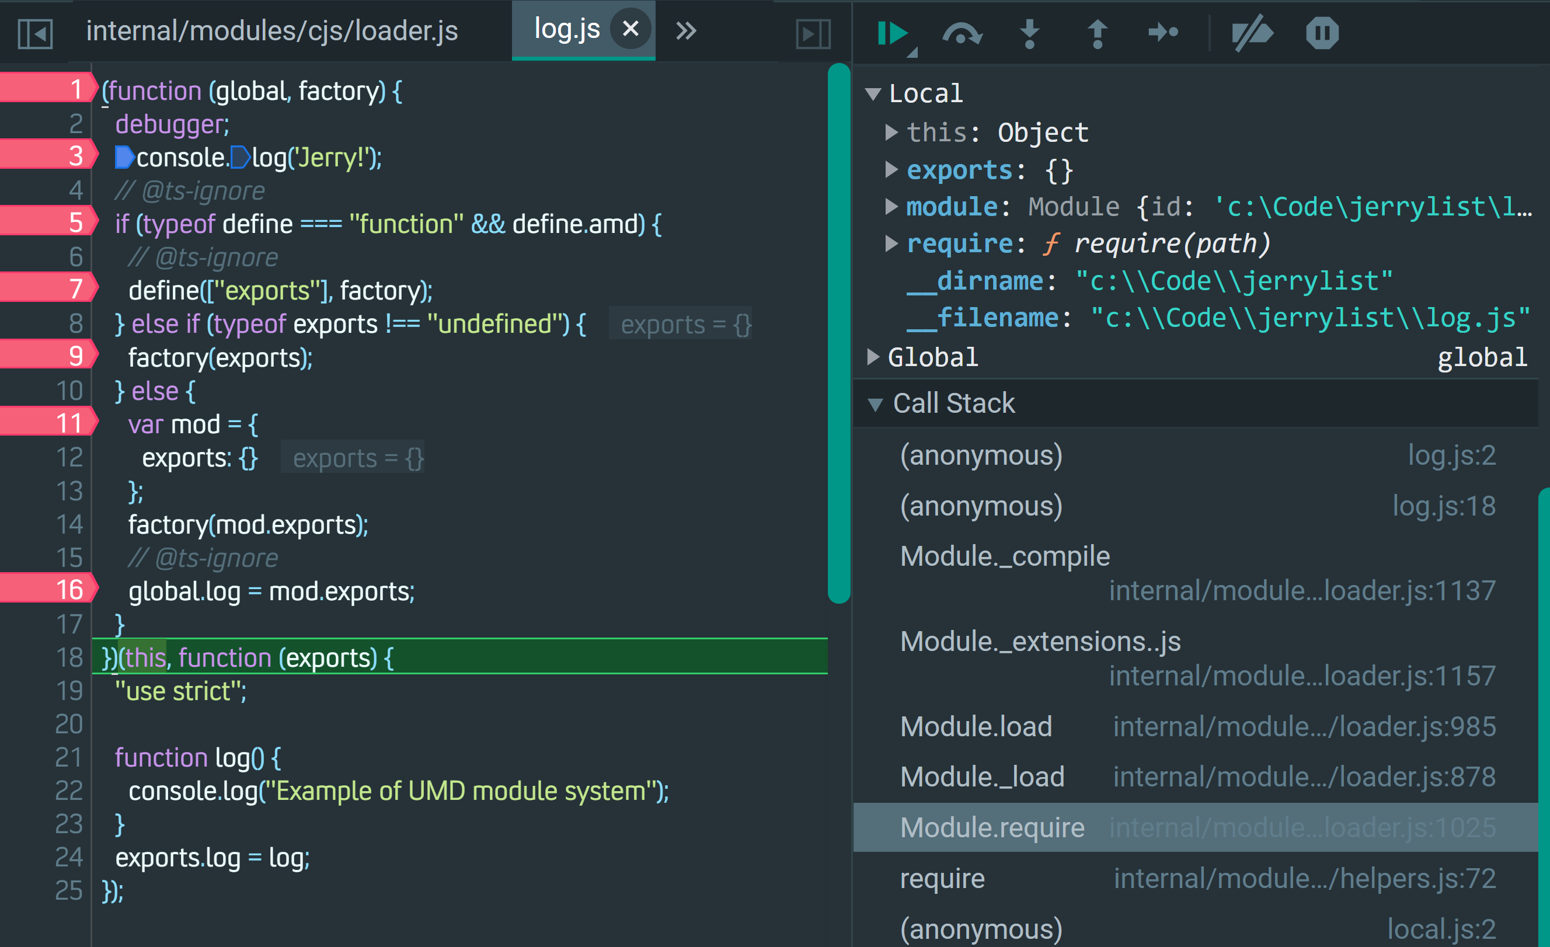The width and height of the screenshot is (1550, 947).
Task: Collapse the Local scope section
Action: [873, 95]
